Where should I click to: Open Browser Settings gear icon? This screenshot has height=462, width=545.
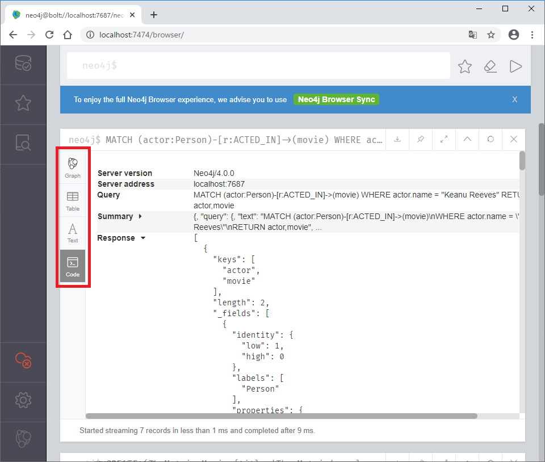pyautogui.click(x=23, y=400)
